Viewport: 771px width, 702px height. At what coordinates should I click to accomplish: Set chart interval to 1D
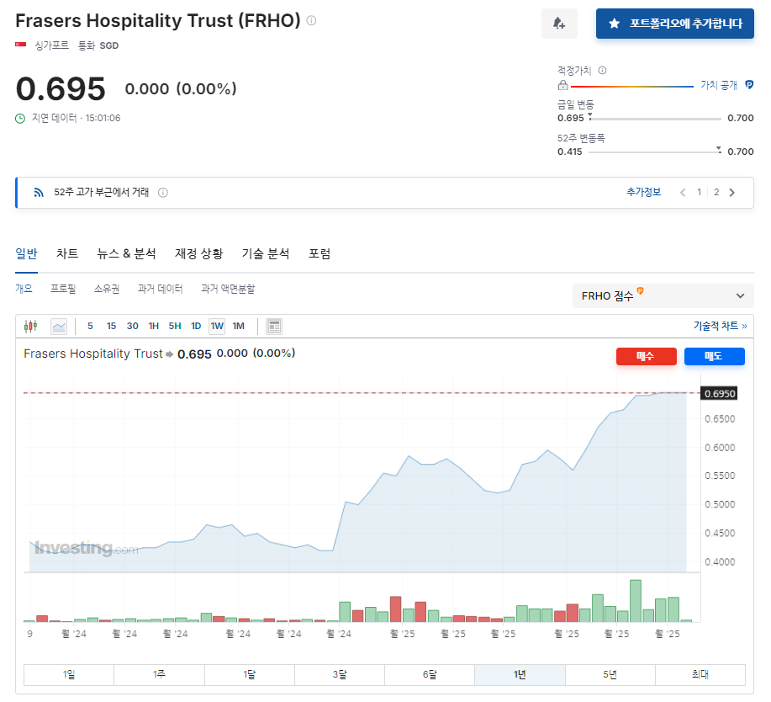(x=196, y=326)
